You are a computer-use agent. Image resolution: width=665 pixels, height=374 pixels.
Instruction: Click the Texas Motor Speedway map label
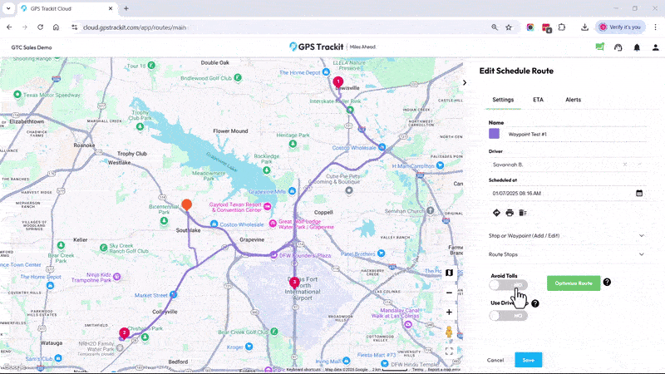[52, 95]
